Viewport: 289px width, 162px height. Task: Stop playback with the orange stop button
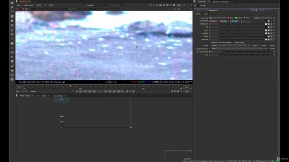(x=99, y=91)
